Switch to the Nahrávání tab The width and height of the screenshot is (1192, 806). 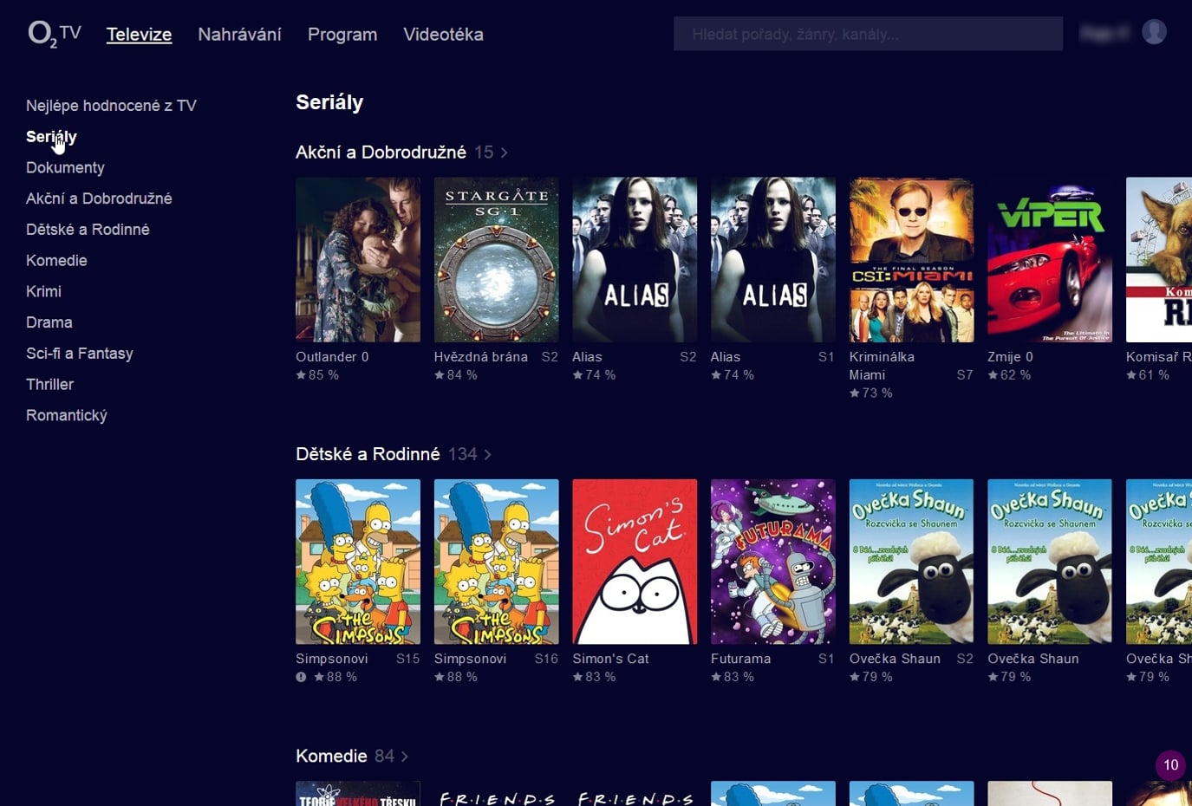(239, 35)
